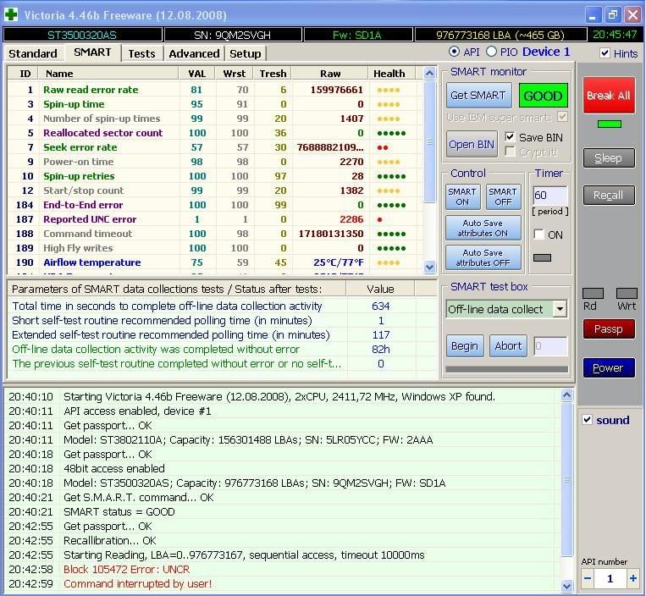646x596 pixels.
Task: Click the Wrt indicator box
Action: pos(627,293)
